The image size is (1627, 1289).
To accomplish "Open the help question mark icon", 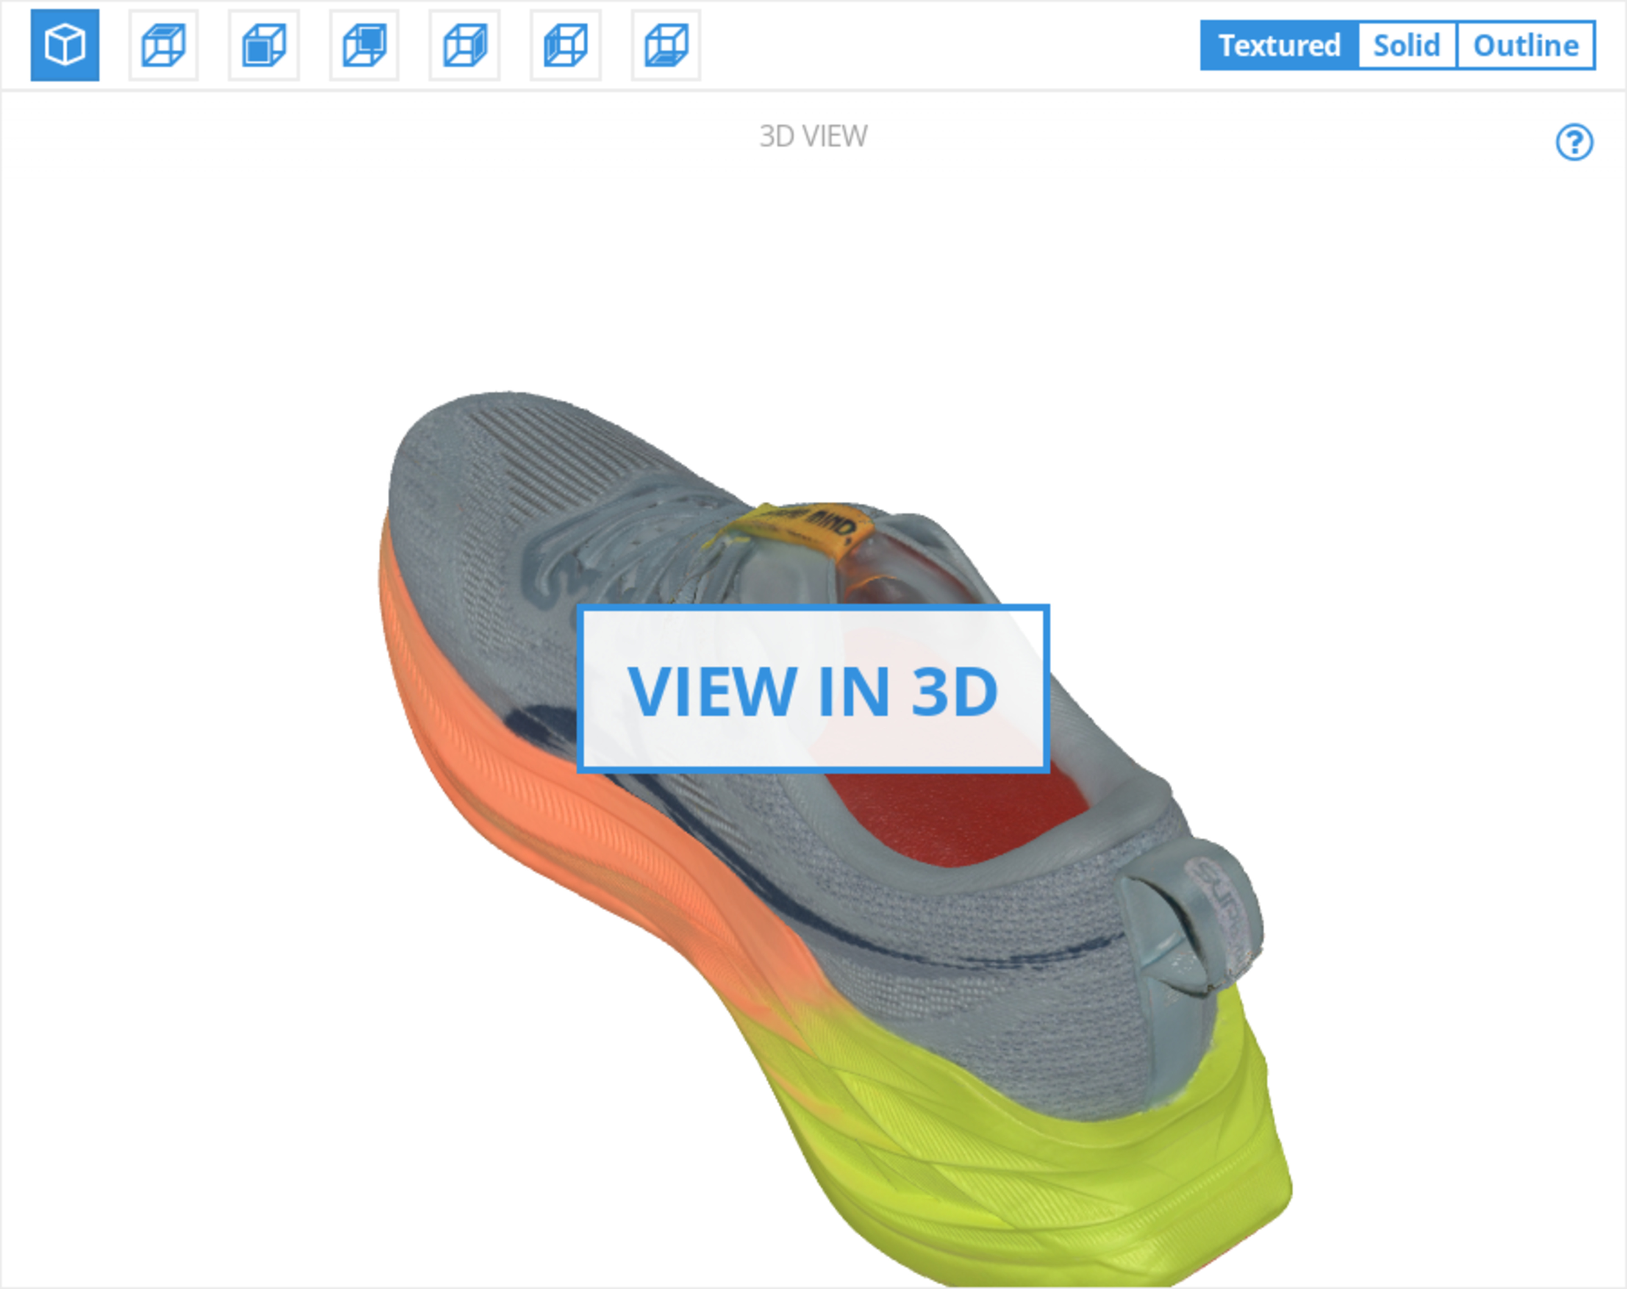I will coord(1574,142).
